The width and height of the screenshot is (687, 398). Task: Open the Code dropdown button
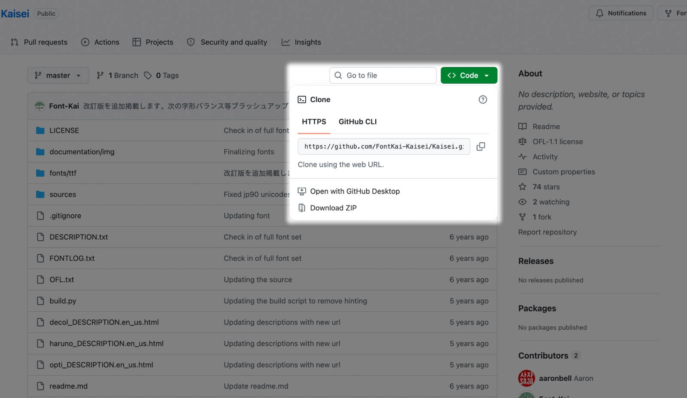tap(469, 75)
